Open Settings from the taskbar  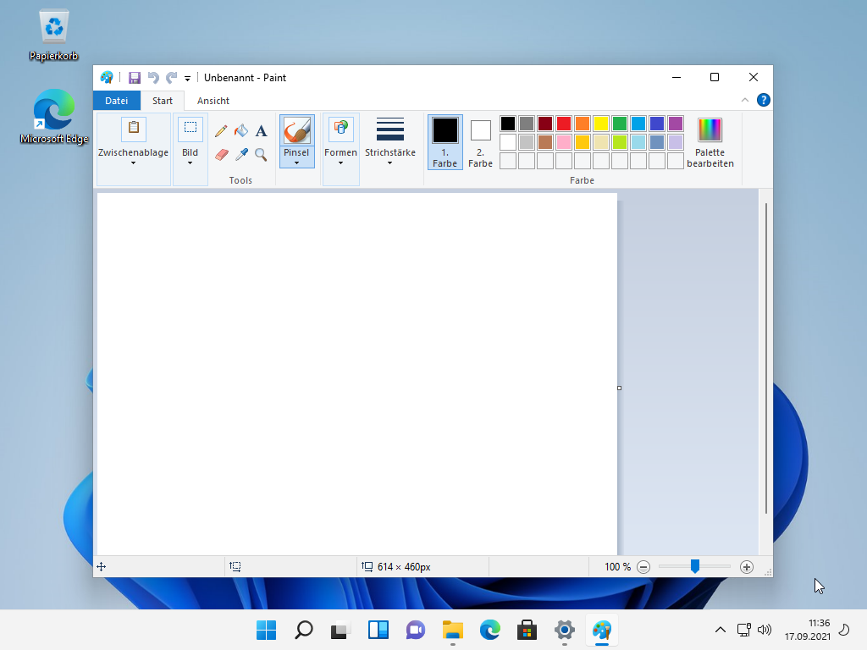point(564,630)
